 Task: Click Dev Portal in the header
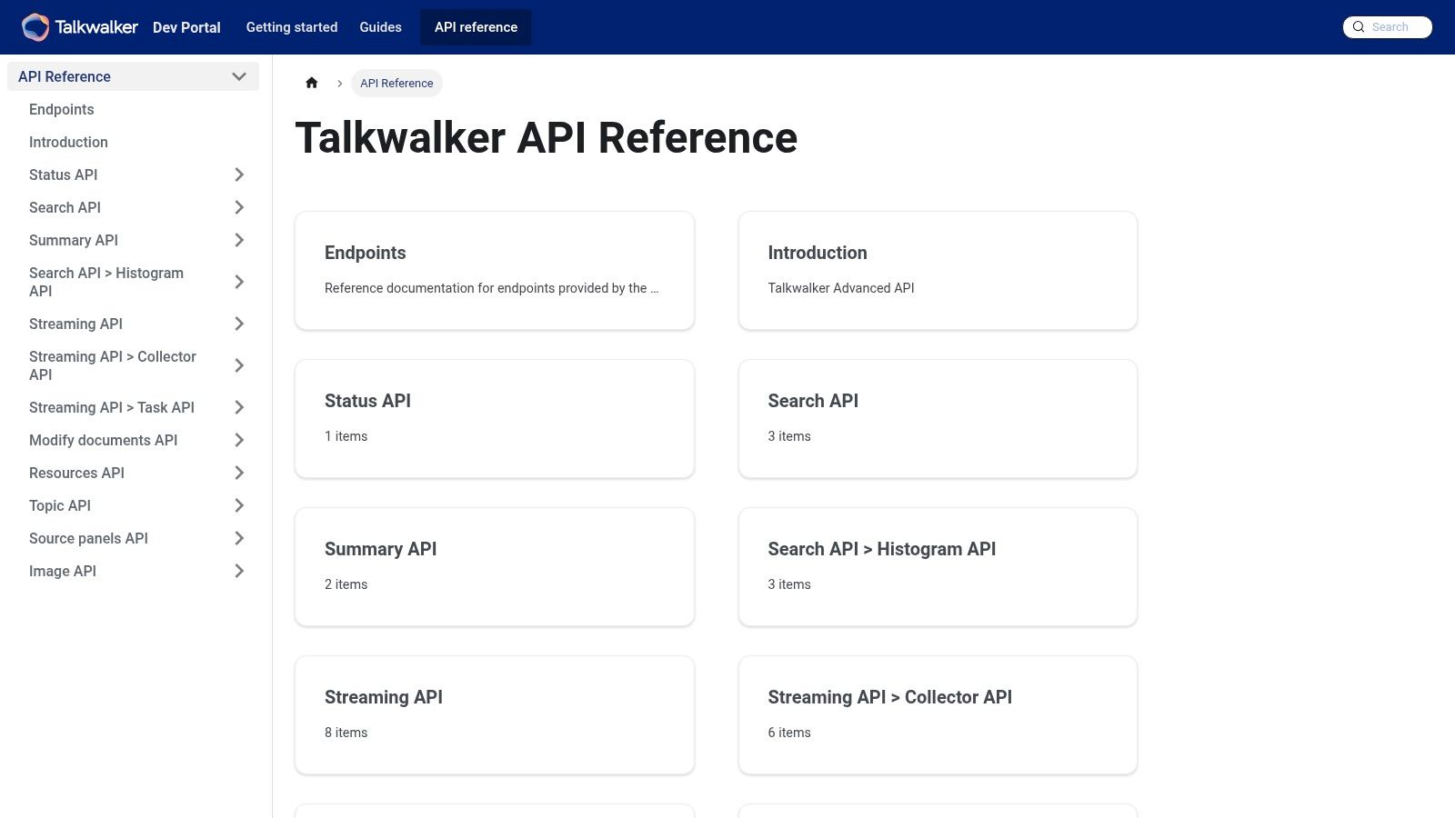[186, 27]
